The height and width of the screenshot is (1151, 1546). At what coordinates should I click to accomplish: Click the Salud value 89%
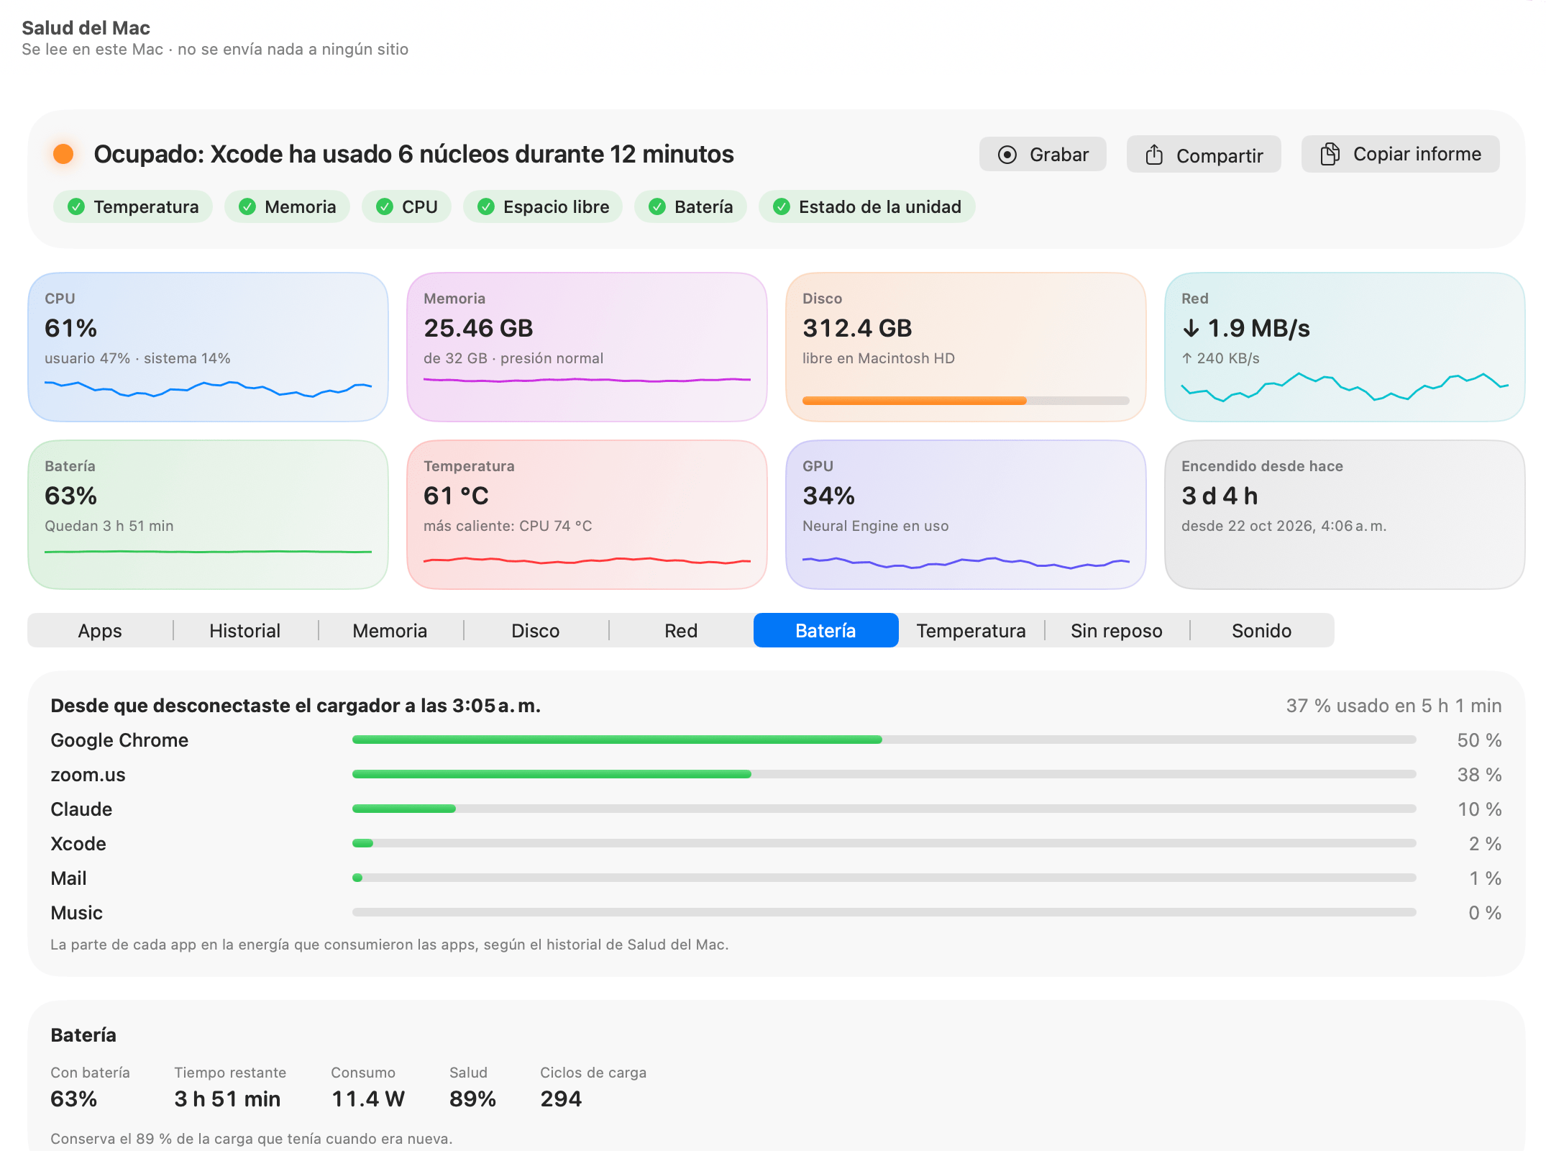coord(472,1099)
